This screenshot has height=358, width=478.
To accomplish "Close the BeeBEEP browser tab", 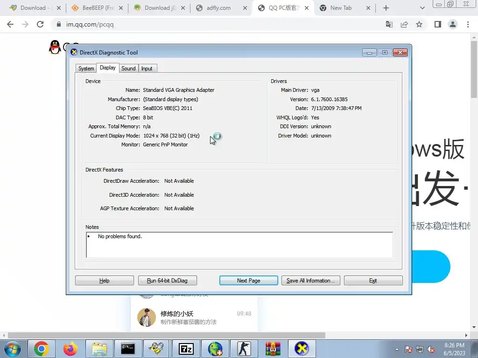I will tap(121, 8).
